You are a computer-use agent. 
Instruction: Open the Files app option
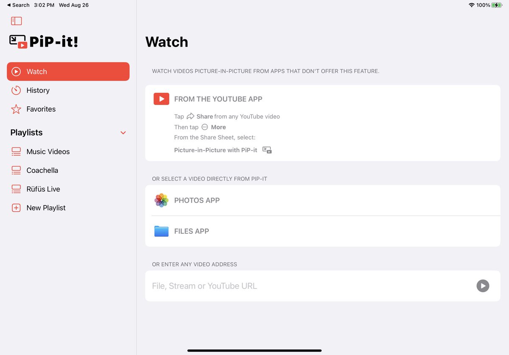191,231
